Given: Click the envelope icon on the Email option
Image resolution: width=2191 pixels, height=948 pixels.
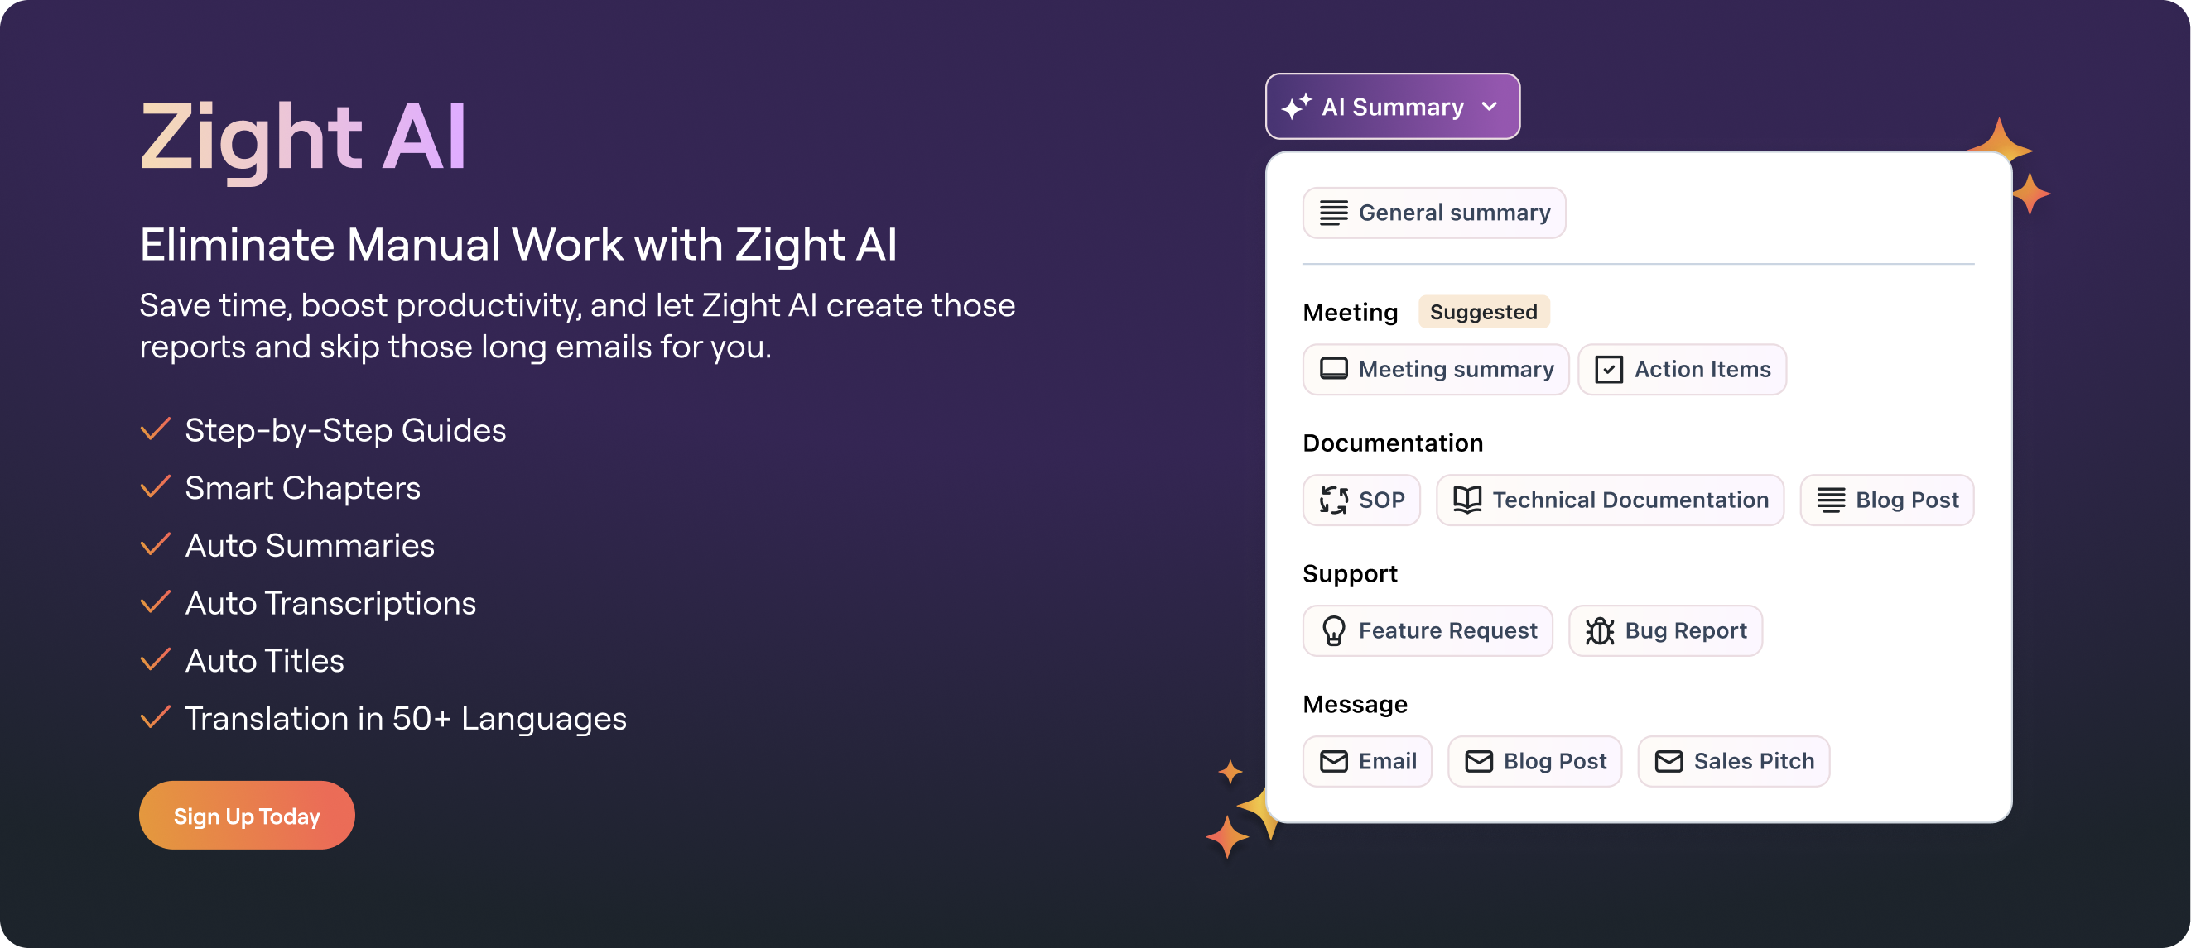Looking at the screenshot, I should tap(1334, 761).
